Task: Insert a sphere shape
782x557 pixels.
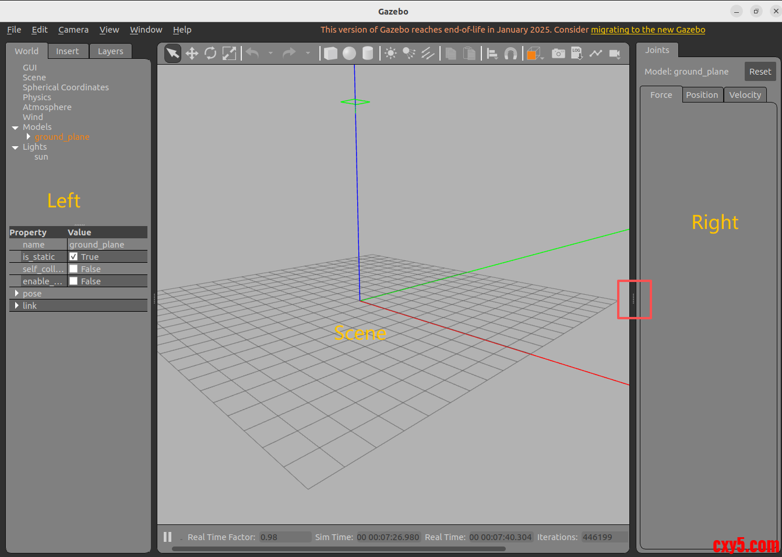Action: (x=349, y=54)
